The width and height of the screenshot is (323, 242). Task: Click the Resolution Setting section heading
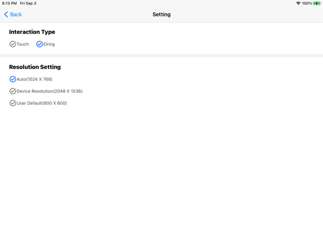click(x=35, y=67)
